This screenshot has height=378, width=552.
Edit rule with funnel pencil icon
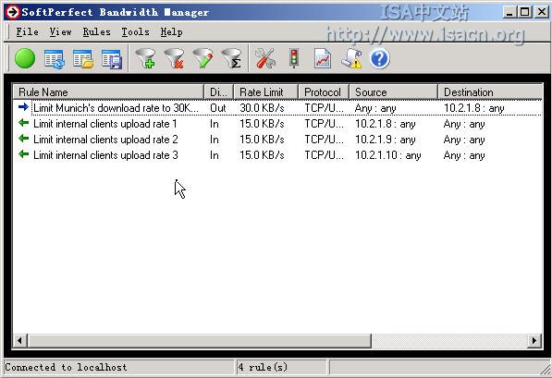(x=202, y=58)
